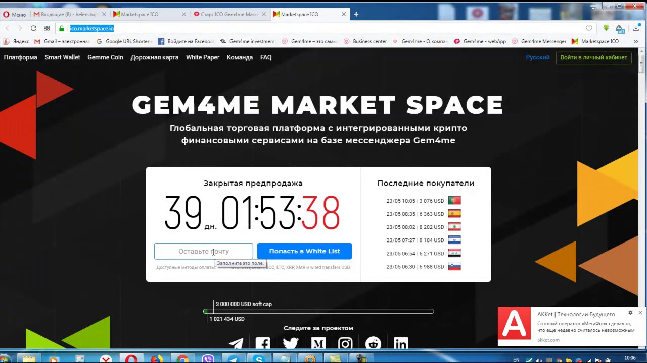Open the Telegram social link

click(236, 344)
